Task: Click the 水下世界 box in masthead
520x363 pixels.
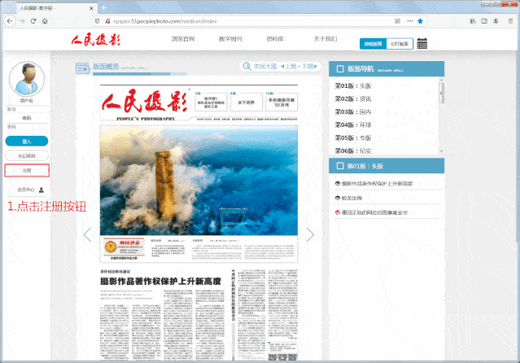Action: 246,103
